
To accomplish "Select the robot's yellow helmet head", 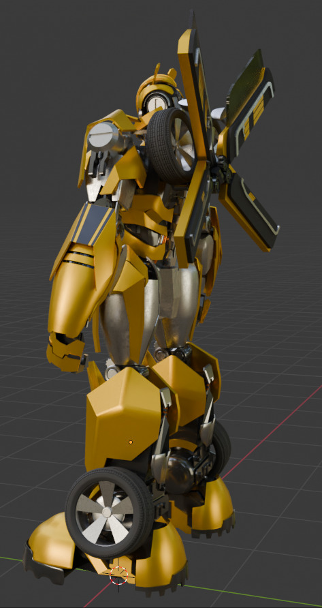I will [x=157, y=91].
